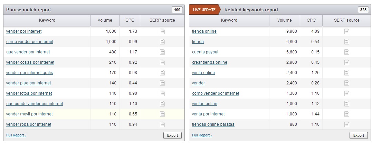Open Full Report of Related keywords report
372x143 pixels.
coord(202,135)
